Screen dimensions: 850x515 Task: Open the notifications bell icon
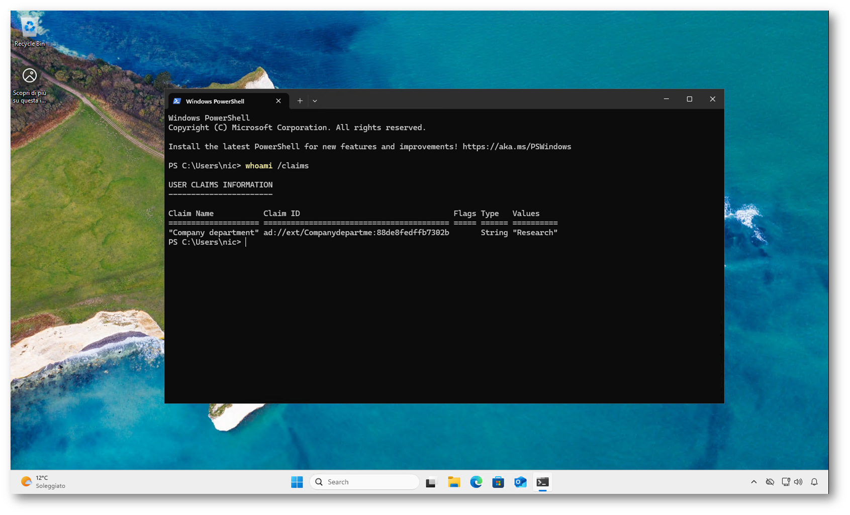pos(814,482)
